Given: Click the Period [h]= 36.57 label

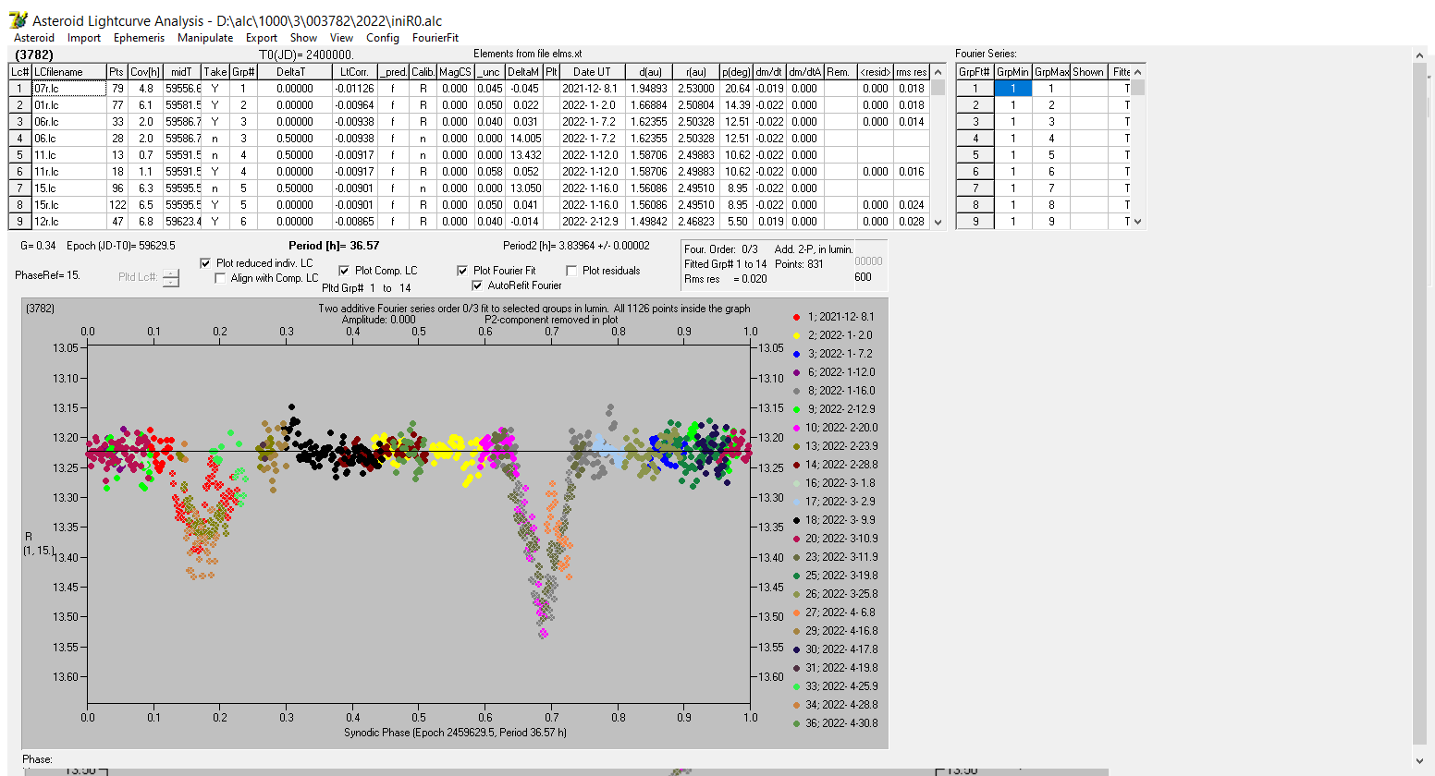Looking at the screenshot, I should [x=334, y=246].
